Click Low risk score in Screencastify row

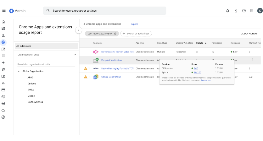point(234,52)
